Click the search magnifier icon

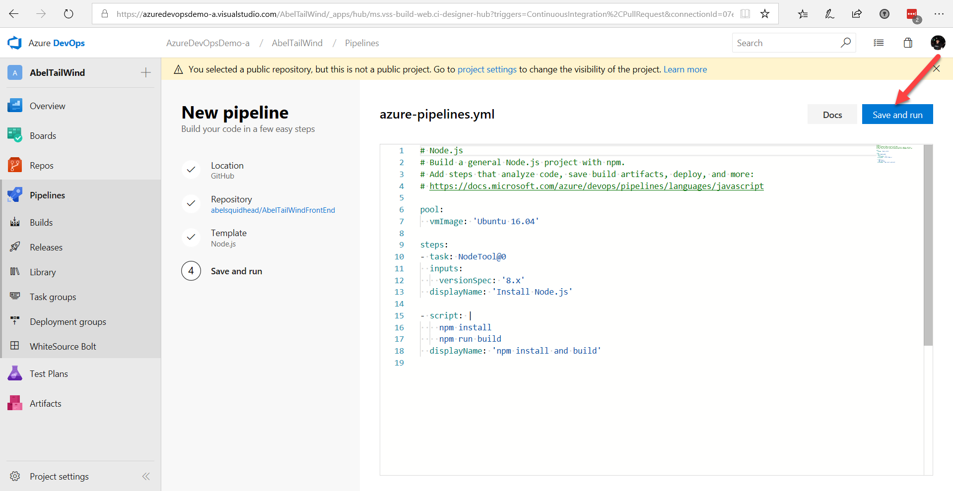pos(846,43)
